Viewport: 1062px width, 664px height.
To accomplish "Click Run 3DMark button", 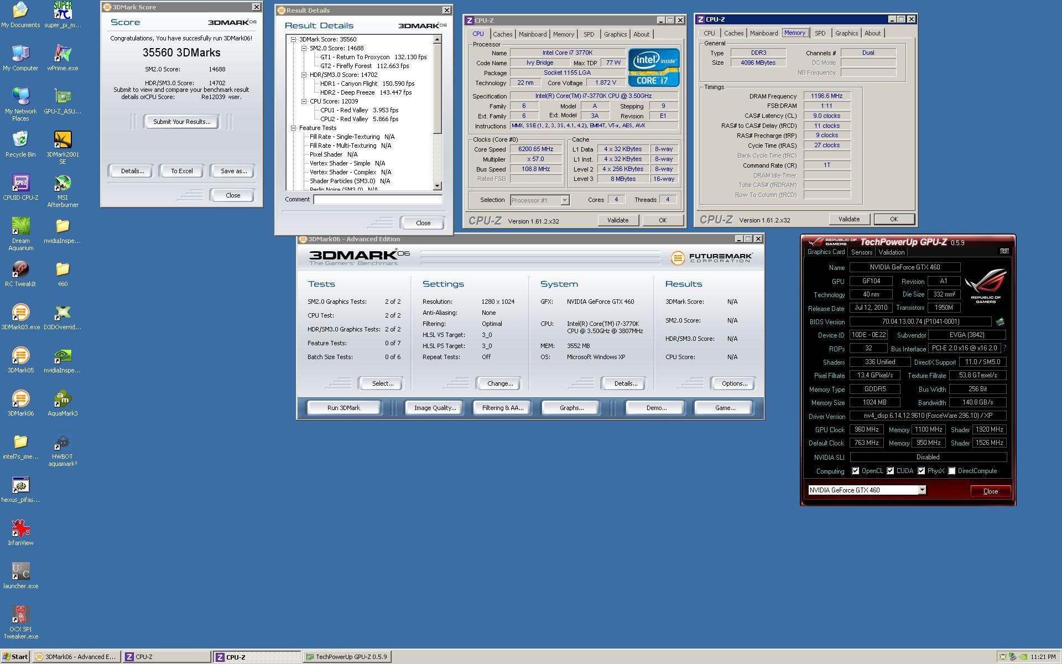I will 343,408.
